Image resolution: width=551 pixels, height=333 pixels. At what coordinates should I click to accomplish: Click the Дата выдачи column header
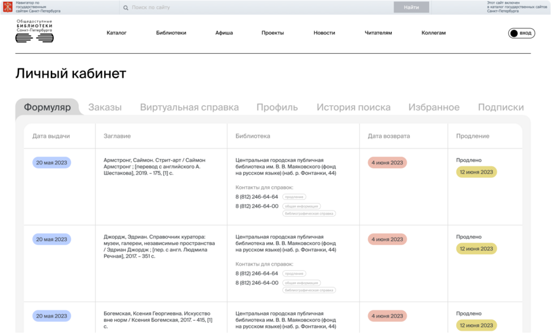pyautogui.click(x=51, y=136)
